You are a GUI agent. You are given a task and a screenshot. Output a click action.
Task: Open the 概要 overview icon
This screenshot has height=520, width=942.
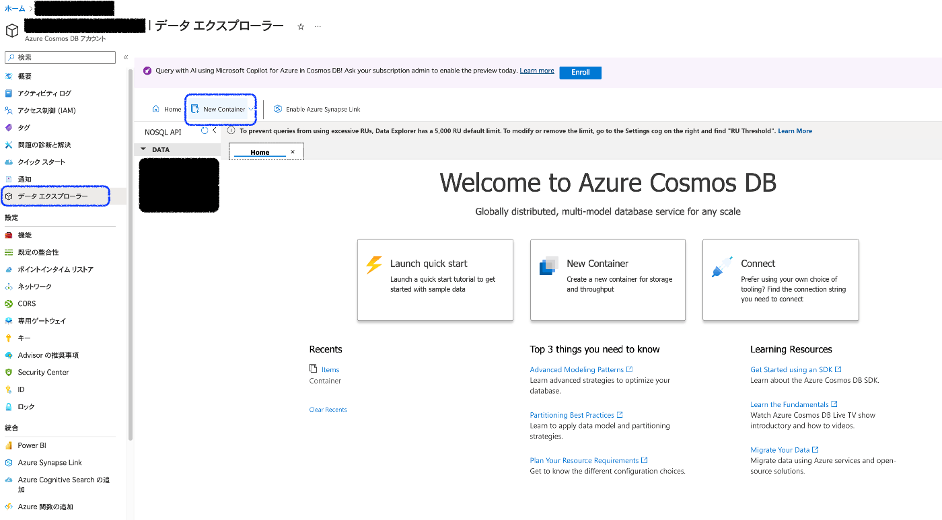pos(9,76)
